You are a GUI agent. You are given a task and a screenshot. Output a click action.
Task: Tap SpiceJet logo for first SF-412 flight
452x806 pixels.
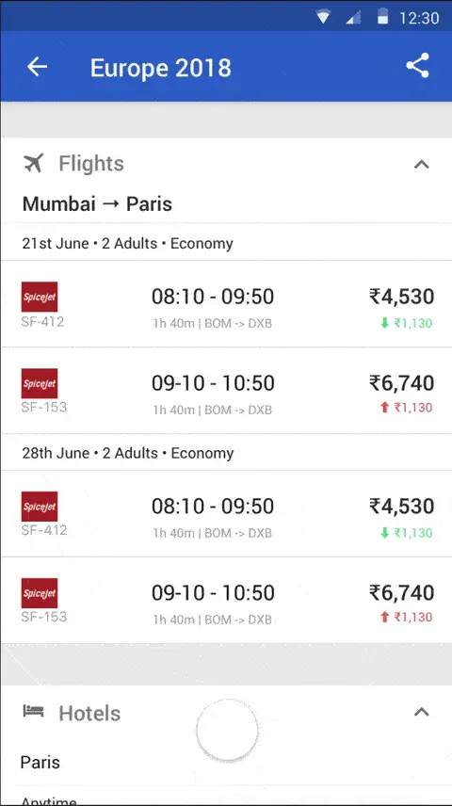40,297
